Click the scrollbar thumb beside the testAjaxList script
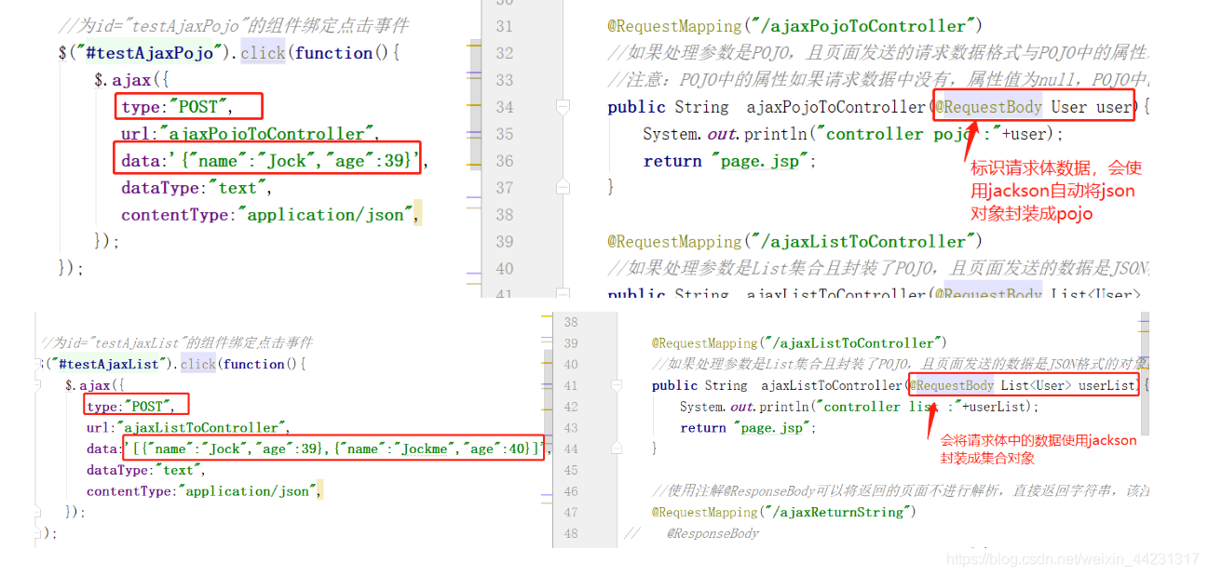The width and height of the screenshot is (1208, 576). tap(548, 400)
